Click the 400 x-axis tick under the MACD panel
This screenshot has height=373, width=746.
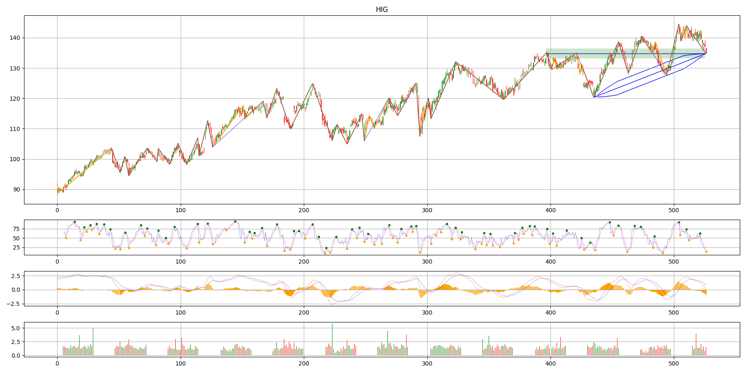pyautogui.click(x=550, y=313)
